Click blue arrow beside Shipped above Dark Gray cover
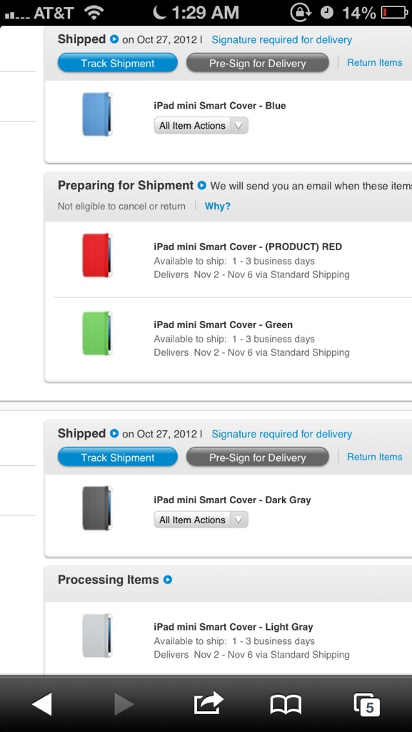Screen dimensions: 412x732 click(114, 433)
